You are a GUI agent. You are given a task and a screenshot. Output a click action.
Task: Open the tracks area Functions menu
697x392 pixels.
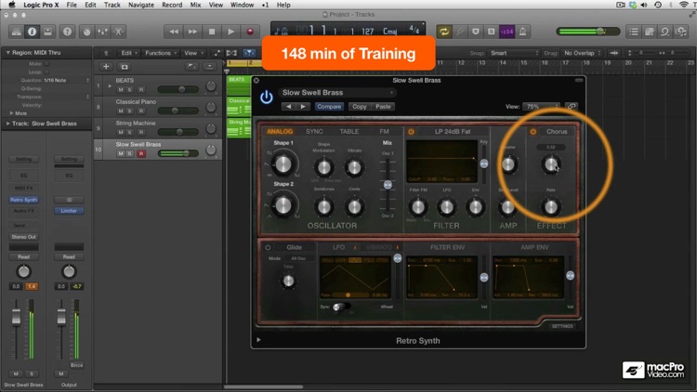(161, 53)
